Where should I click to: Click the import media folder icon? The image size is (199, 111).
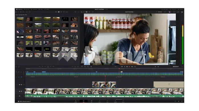(x=23, y=12)
